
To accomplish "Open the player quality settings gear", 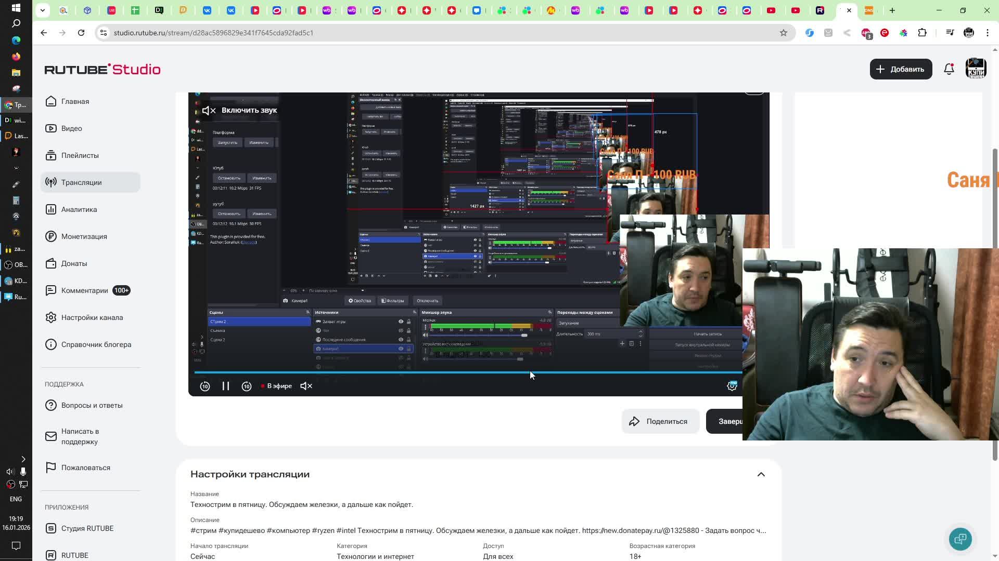I will (x=732, y=386).
